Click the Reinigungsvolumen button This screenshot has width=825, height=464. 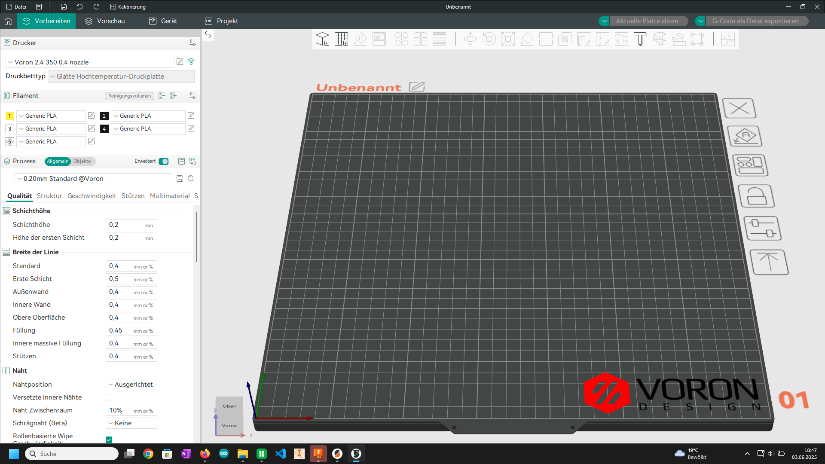tap(129, 96)
